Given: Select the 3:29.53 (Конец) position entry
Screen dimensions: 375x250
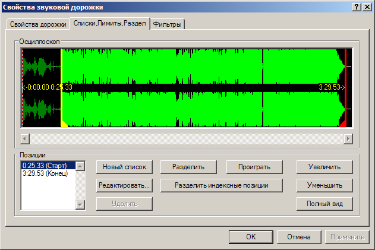Looking at the screenshot, I should [x=49, y=173].
